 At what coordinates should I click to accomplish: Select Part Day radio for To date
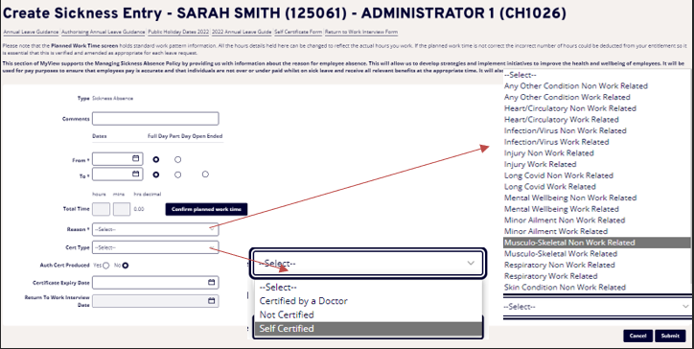click(x=177, y=174)
